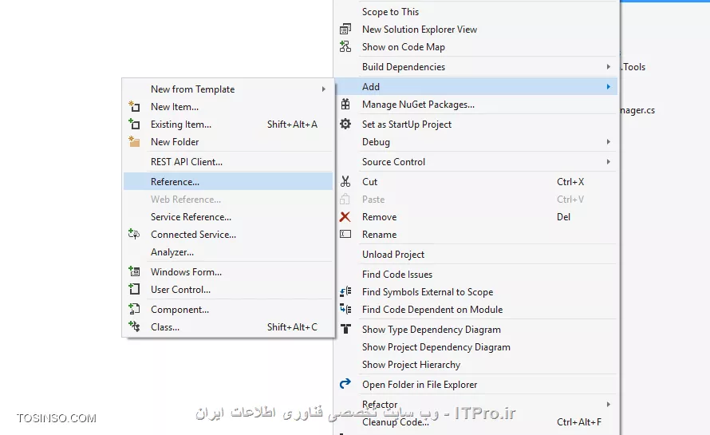
Task: Click the Open Folder in File Explorer icon
Action: point(345,385)
